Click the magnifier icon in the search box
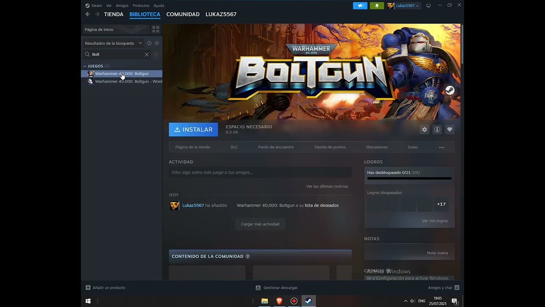 [87, 54]
